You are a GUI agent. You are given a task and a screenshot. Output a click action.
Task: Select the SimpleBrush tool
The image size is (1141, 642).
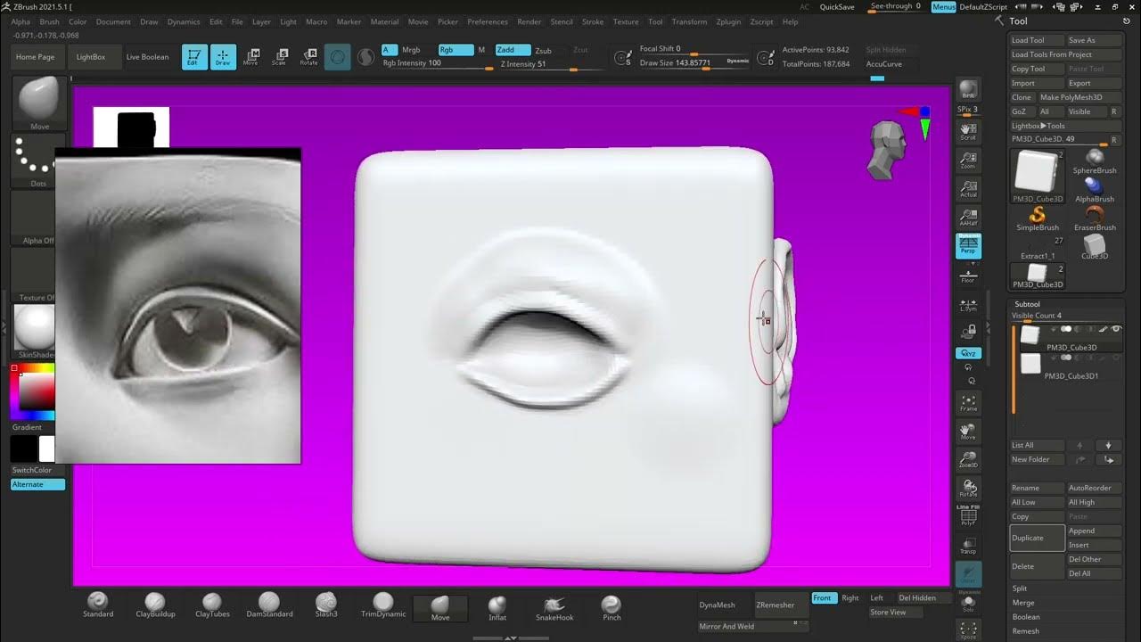tap(1038, 219)
